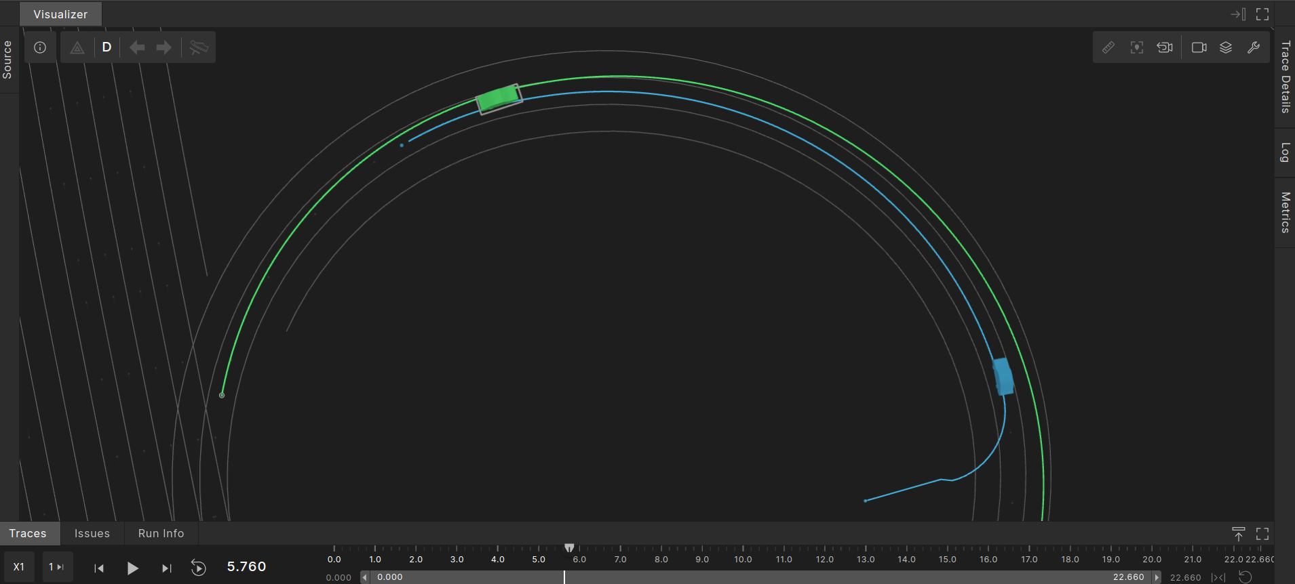Image resolution: width=1295 pixels, height=584 pixels.
Task: Click the brake pedal icon
Action: pyautogui.click(x=199, y=47)
